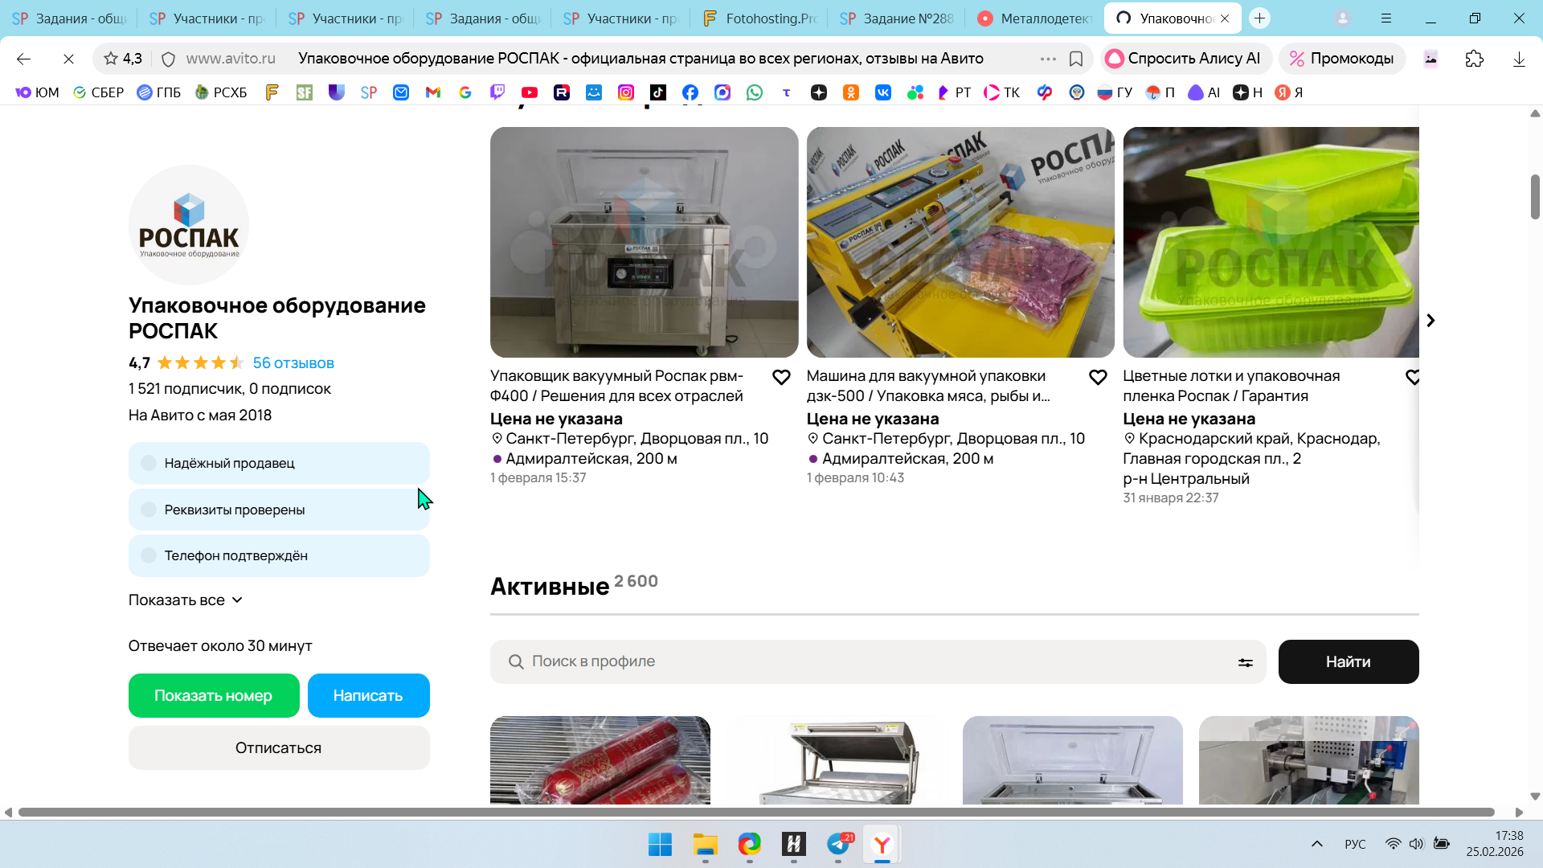This screenshot has width=1543, height=868.
Task: Open browser extensions puzzle icon
Action: click(1474, 59)
